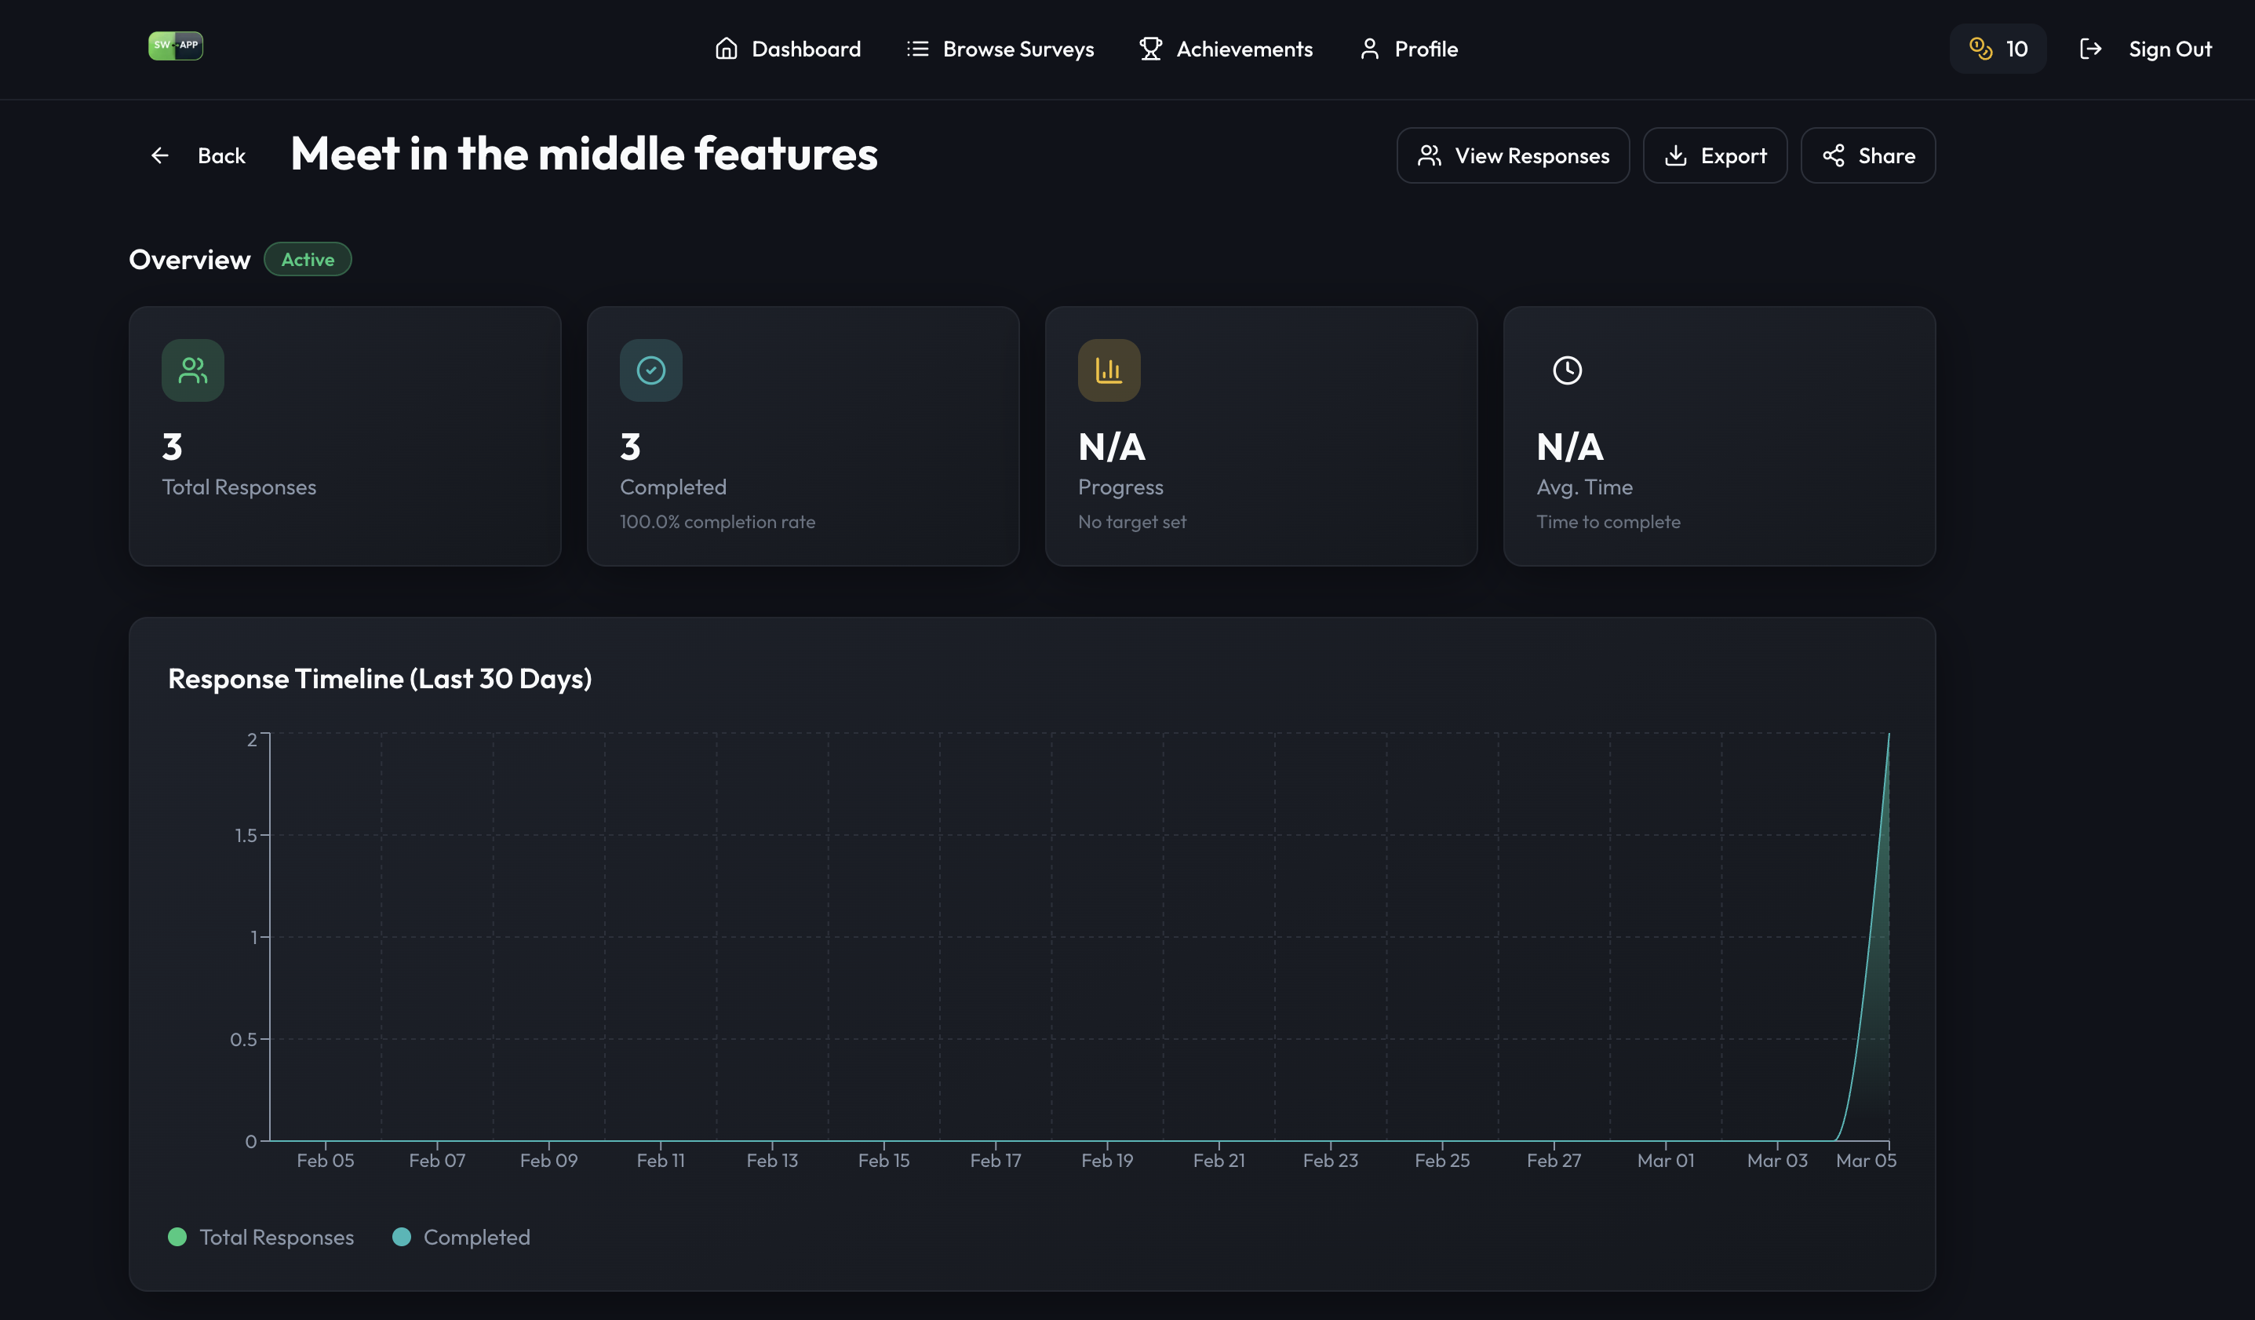Click the Share button
The height and width of the screenshot is (1320, 2255).
1867,155
